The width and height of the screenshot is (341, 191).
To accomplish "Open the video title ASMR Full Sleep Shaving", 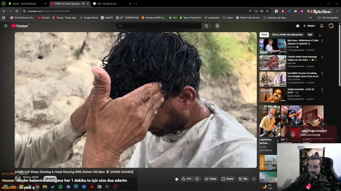I will (x=74, y=172).
